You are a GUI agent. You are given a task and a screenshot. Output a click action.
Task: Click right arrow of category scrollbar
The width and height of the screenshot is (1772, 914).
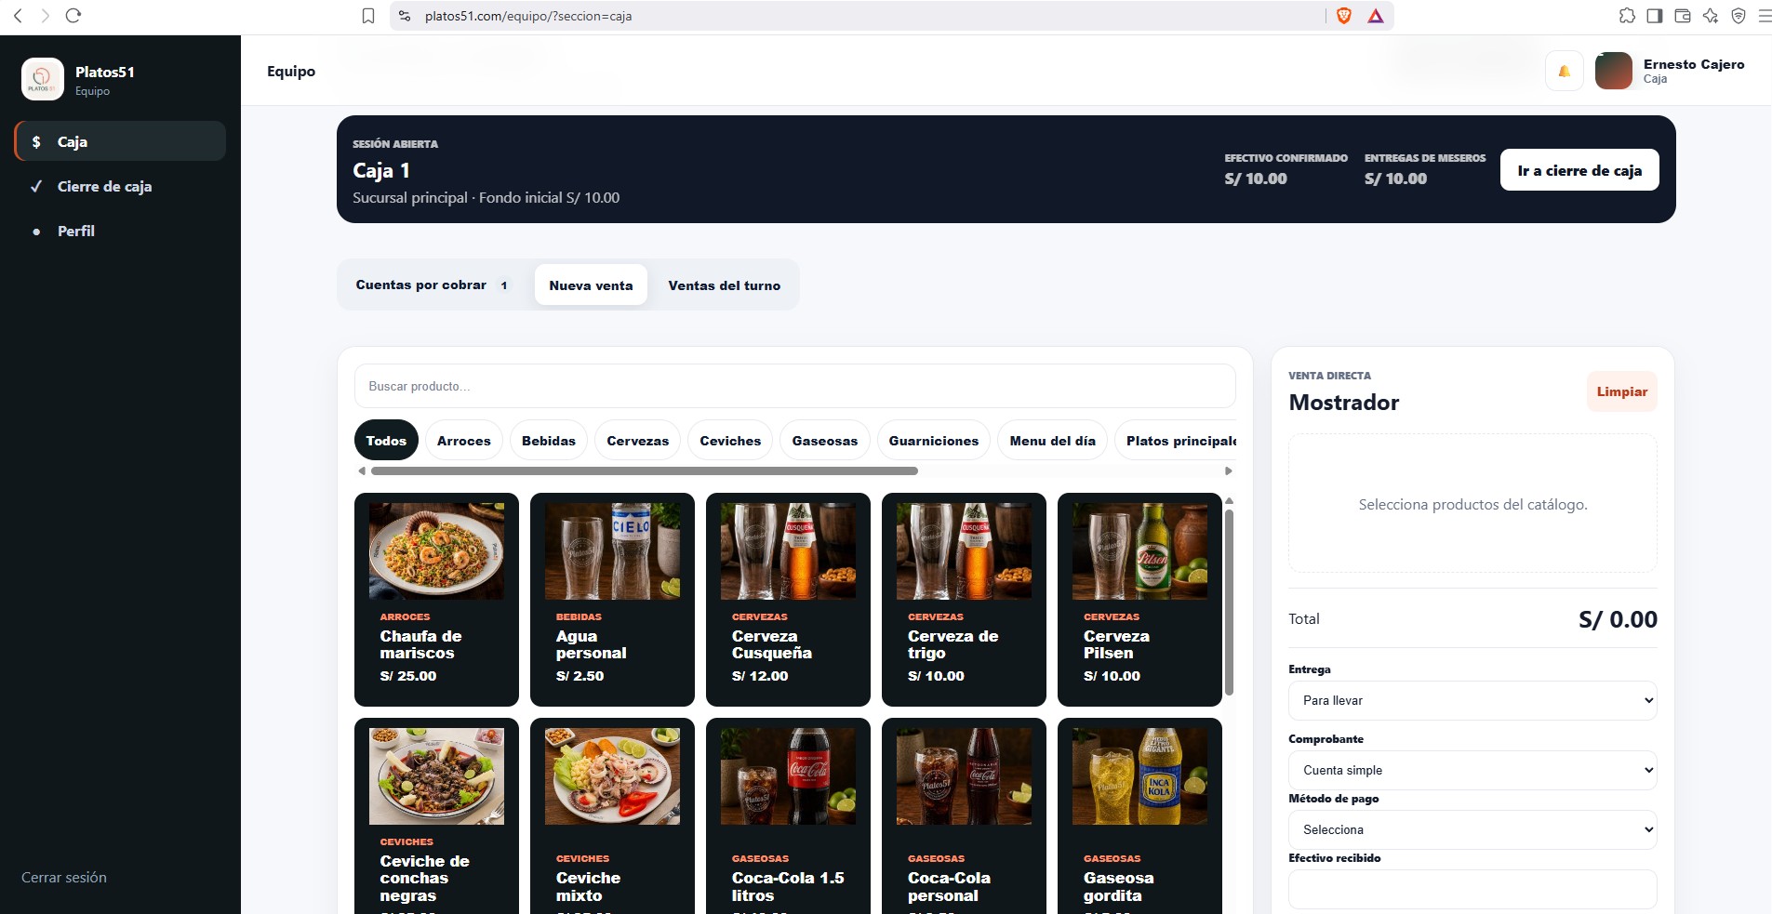[1229, 471]
